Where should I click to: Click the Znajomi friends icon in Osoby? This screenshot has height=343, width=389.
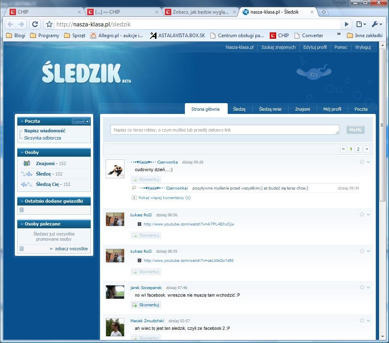(27, 164)
